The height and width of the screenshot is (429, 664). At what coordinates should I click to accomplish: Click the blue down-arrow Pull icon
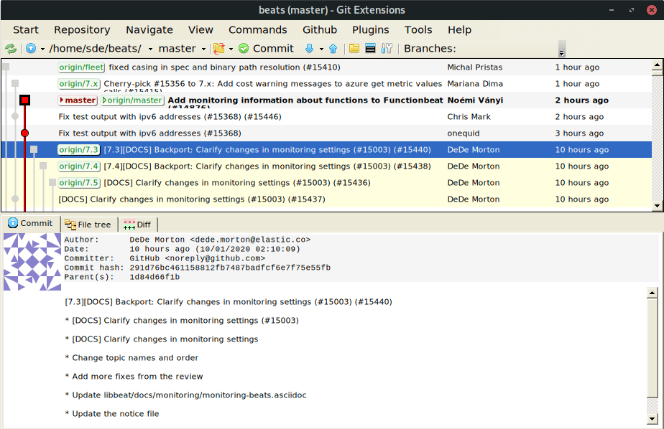coord(309,49)
